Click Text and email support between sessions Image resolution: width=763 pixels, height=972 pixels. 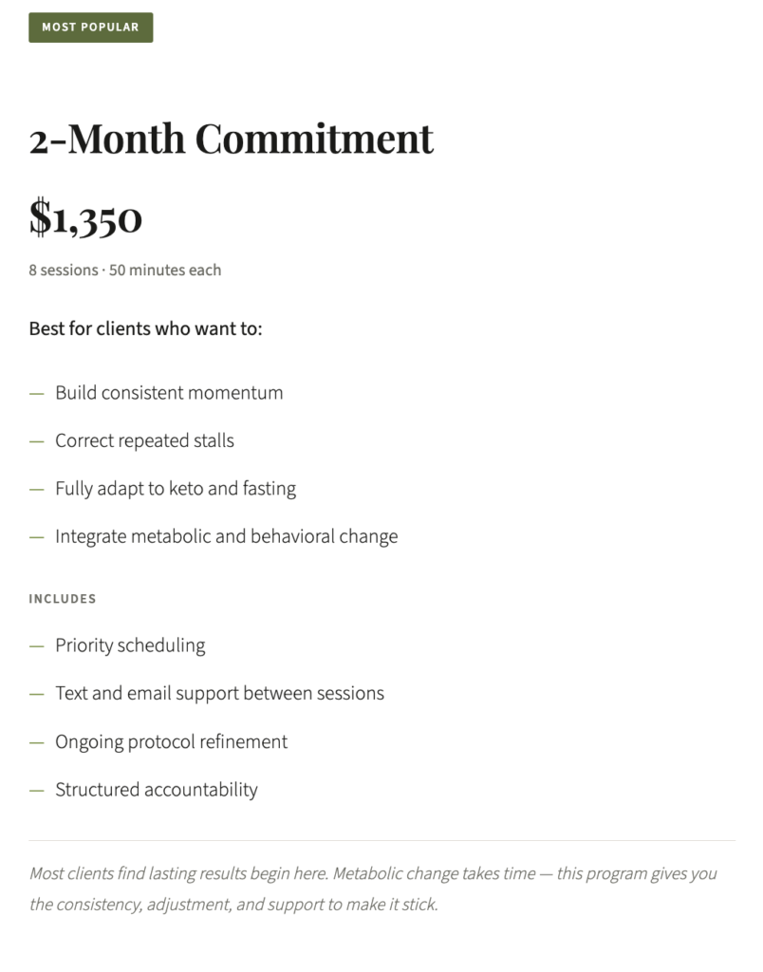pos(219,693)
